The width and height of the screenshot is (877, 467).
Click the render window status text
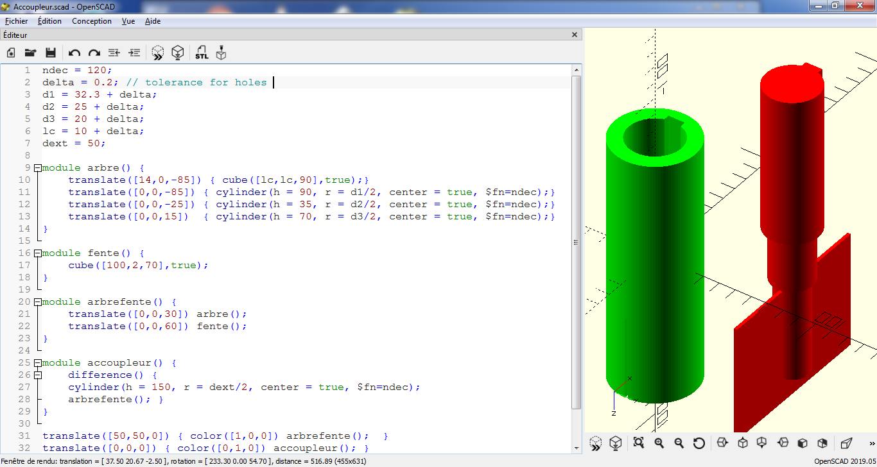(x=184, y=461)
